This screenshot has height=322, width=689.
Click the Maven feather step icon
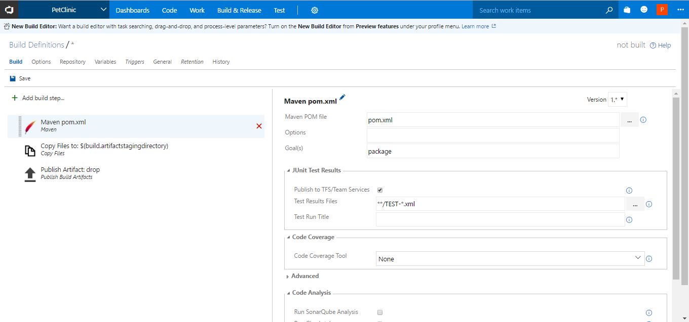(x=30, y=126)
